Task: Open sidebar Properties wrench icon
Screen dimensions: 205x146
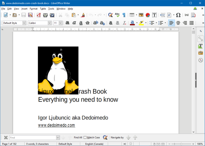Action: point(200,39)
